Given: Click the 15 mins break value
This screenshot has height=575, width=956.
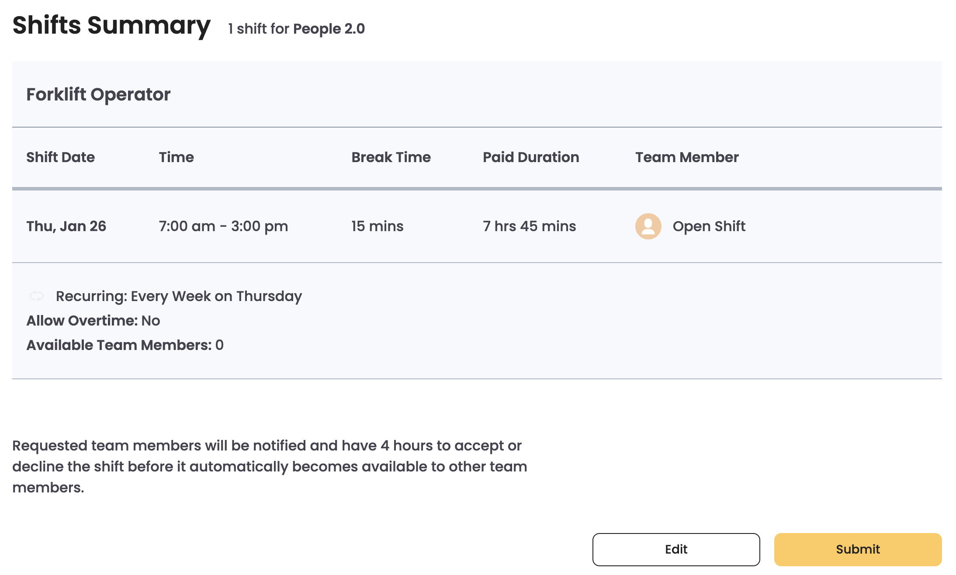Looking at the screenshot, I should [378, 226].
